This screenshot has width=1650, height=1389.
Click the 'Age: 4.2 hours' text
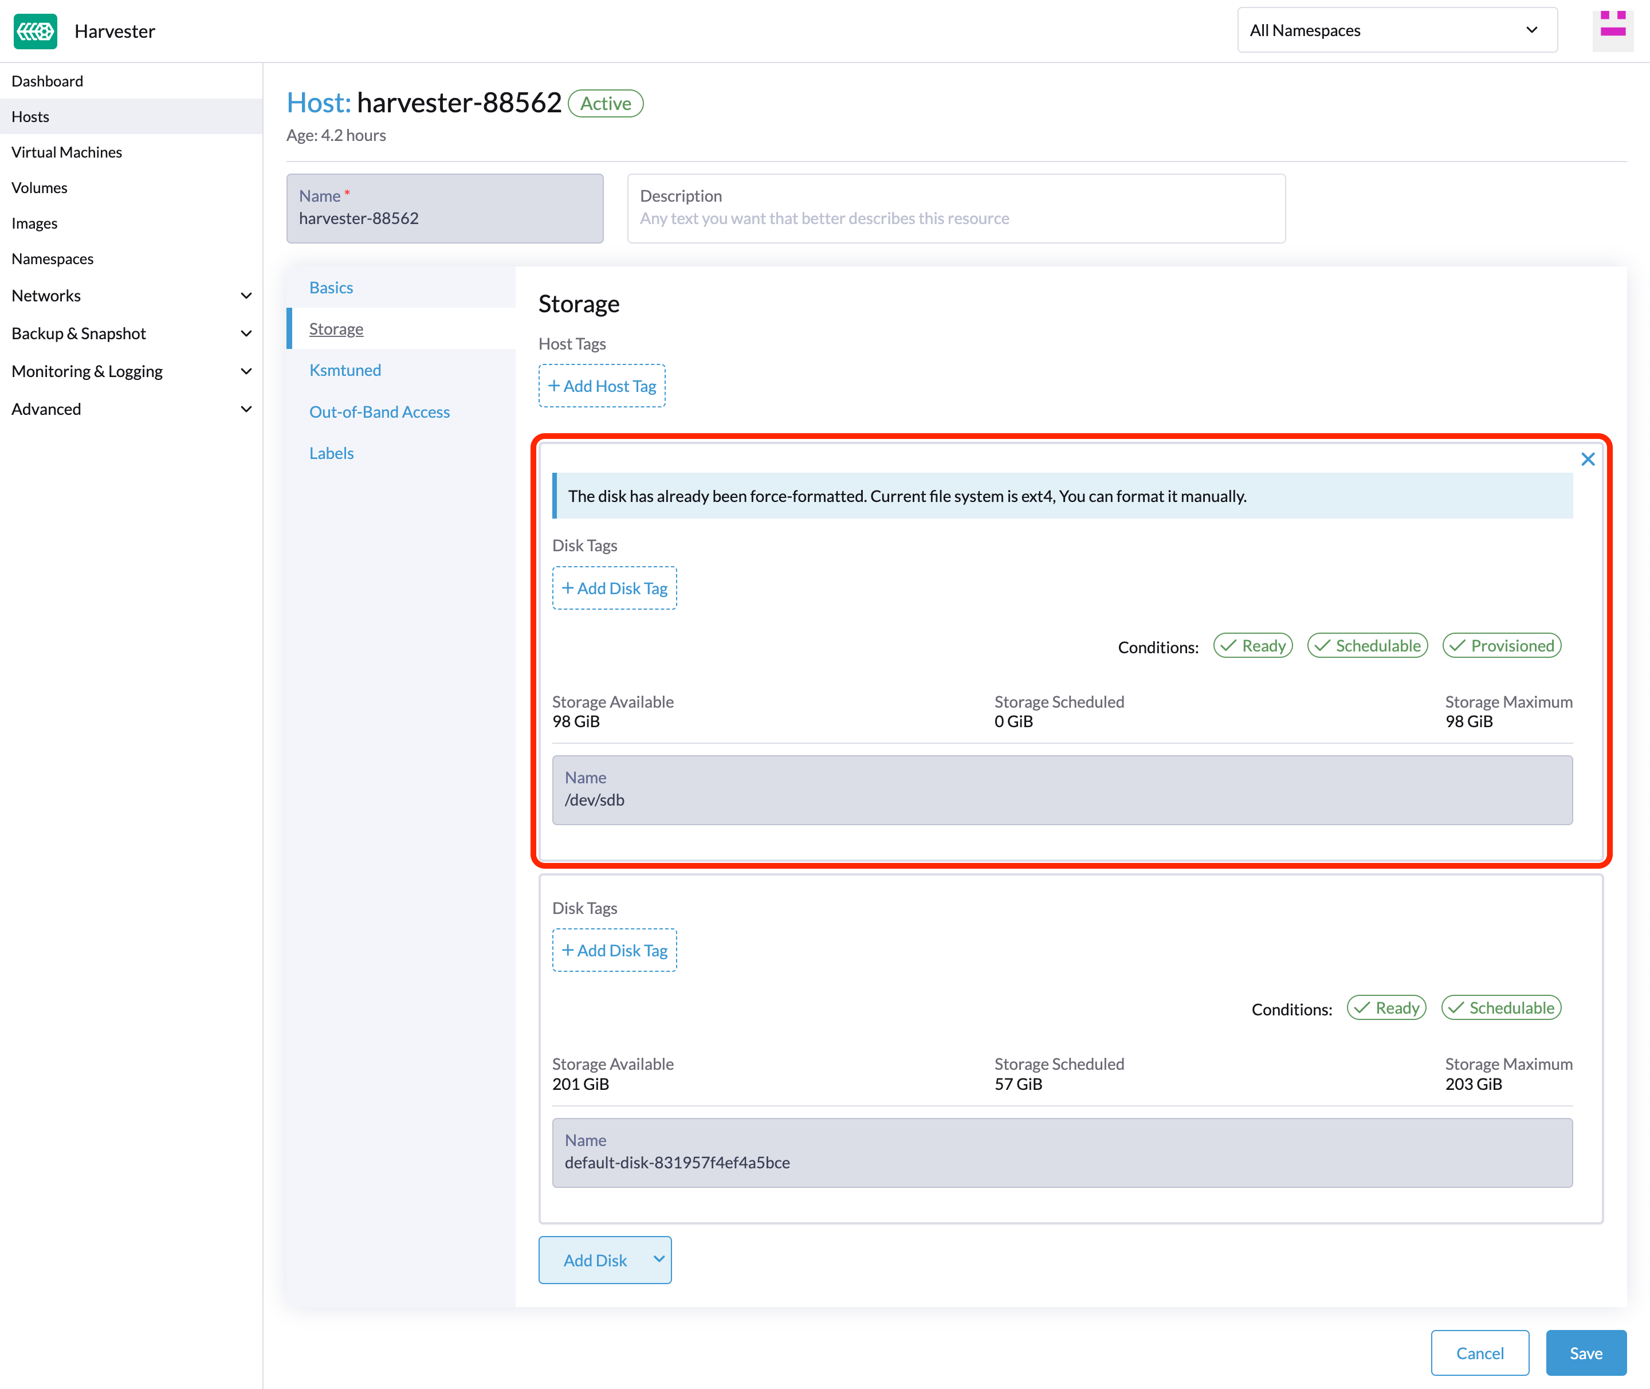coord(336,135)
